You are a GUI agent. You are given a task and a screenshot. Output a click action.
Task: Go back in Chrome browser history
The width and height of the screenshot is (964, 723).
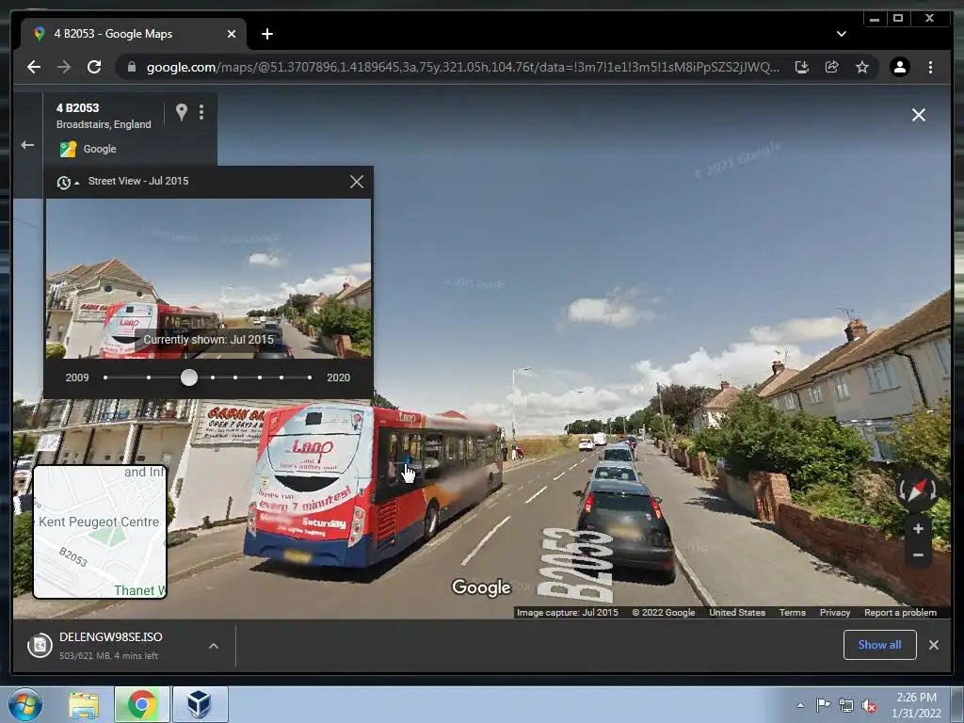(x=34, y=67)
